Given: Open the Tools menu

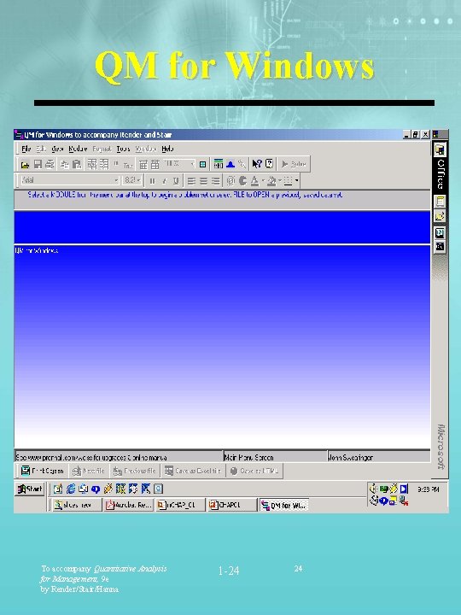Looking at the screenshot, I should [x=123, y=149].
